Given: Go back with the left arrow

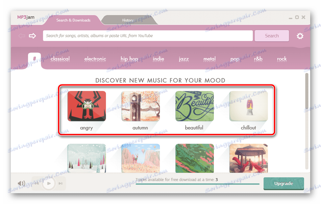Looking at the screenshot, I should pos(22,36).
